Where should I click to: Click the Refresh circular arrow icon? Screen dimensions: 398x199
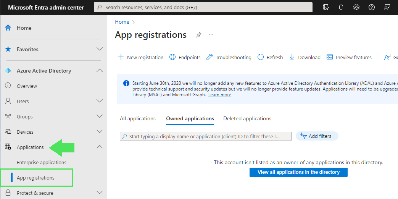pos(261,57)
